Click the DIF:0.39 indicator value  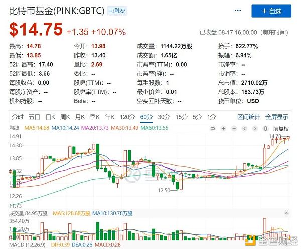(x=61, y=245)
